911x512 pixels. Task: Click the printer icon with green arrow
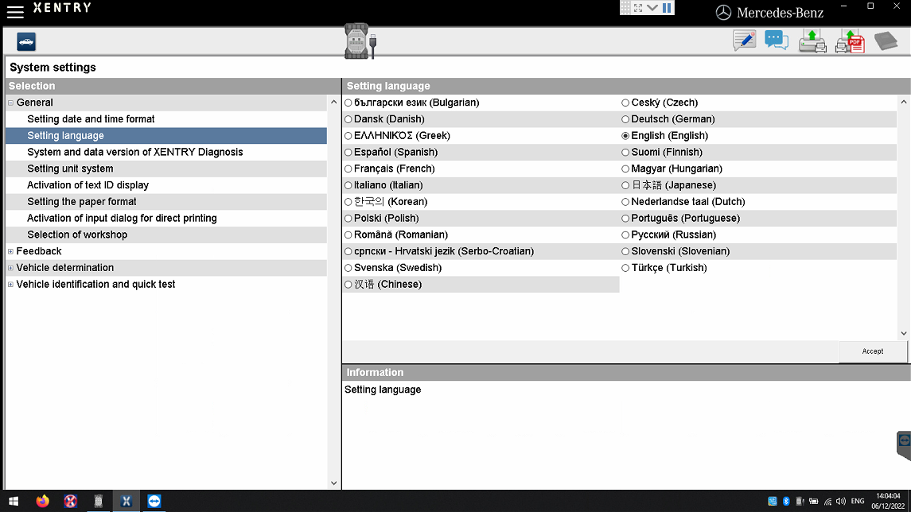(x=812, y=41)
